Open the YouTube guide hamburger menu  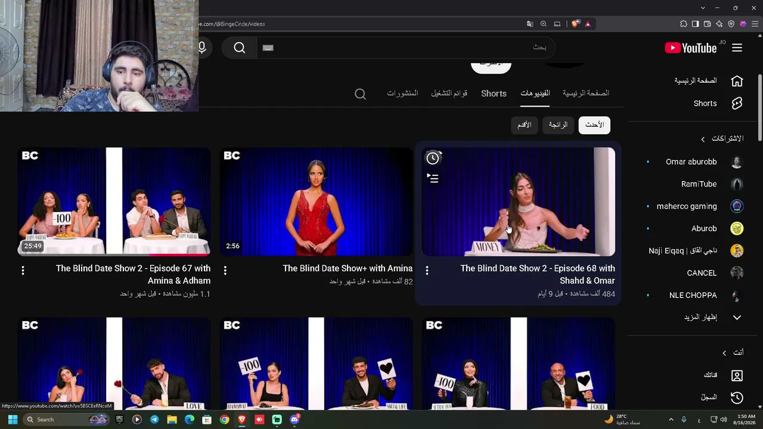tap(737, 48)
